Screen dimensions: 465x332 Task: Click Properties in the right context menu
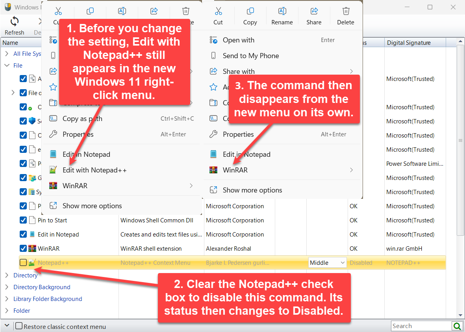(282, 134)
